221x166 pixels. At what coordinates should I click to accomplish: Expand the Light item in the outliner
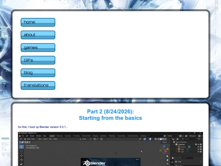[x=176, y=152]
